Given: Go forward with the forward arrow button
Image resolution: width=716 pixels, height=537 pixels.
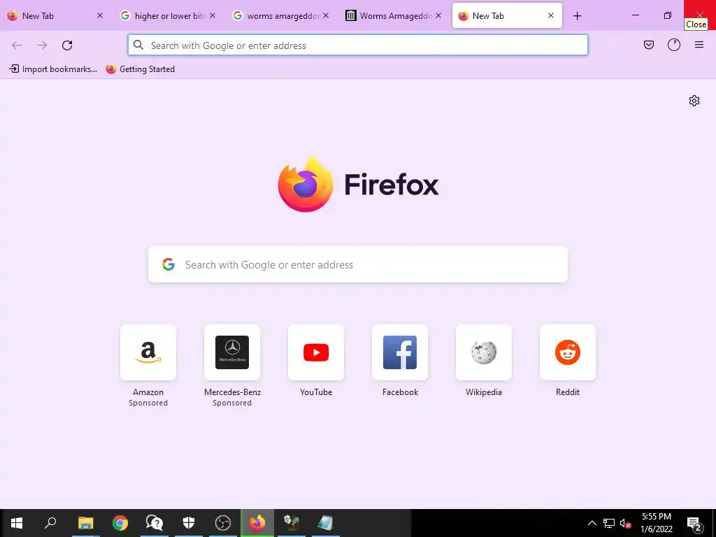Looking at the screenshot, I should (x=42, y=45).
